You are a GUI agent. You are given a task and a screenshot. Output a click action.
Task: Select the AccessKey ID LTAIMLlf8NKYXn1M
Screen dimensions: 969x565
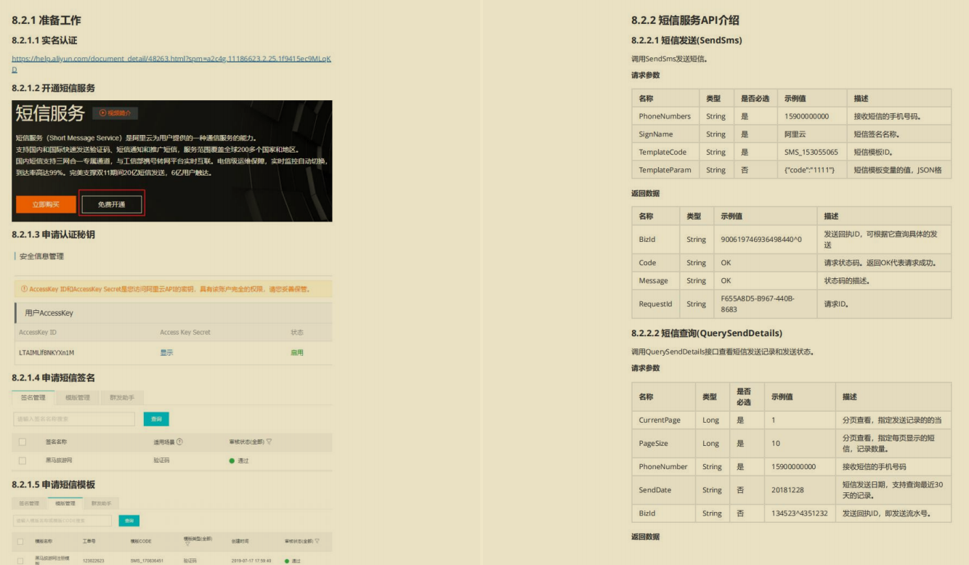(46, 352)
